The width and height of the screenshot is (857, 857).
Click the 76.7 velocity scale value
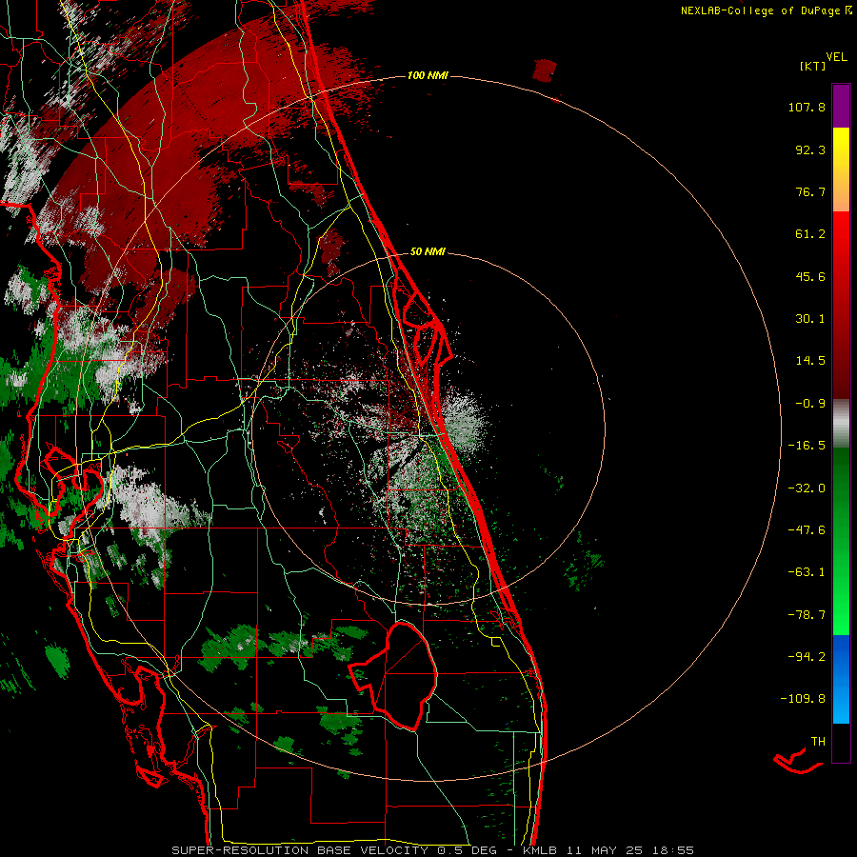click(810, 191)
